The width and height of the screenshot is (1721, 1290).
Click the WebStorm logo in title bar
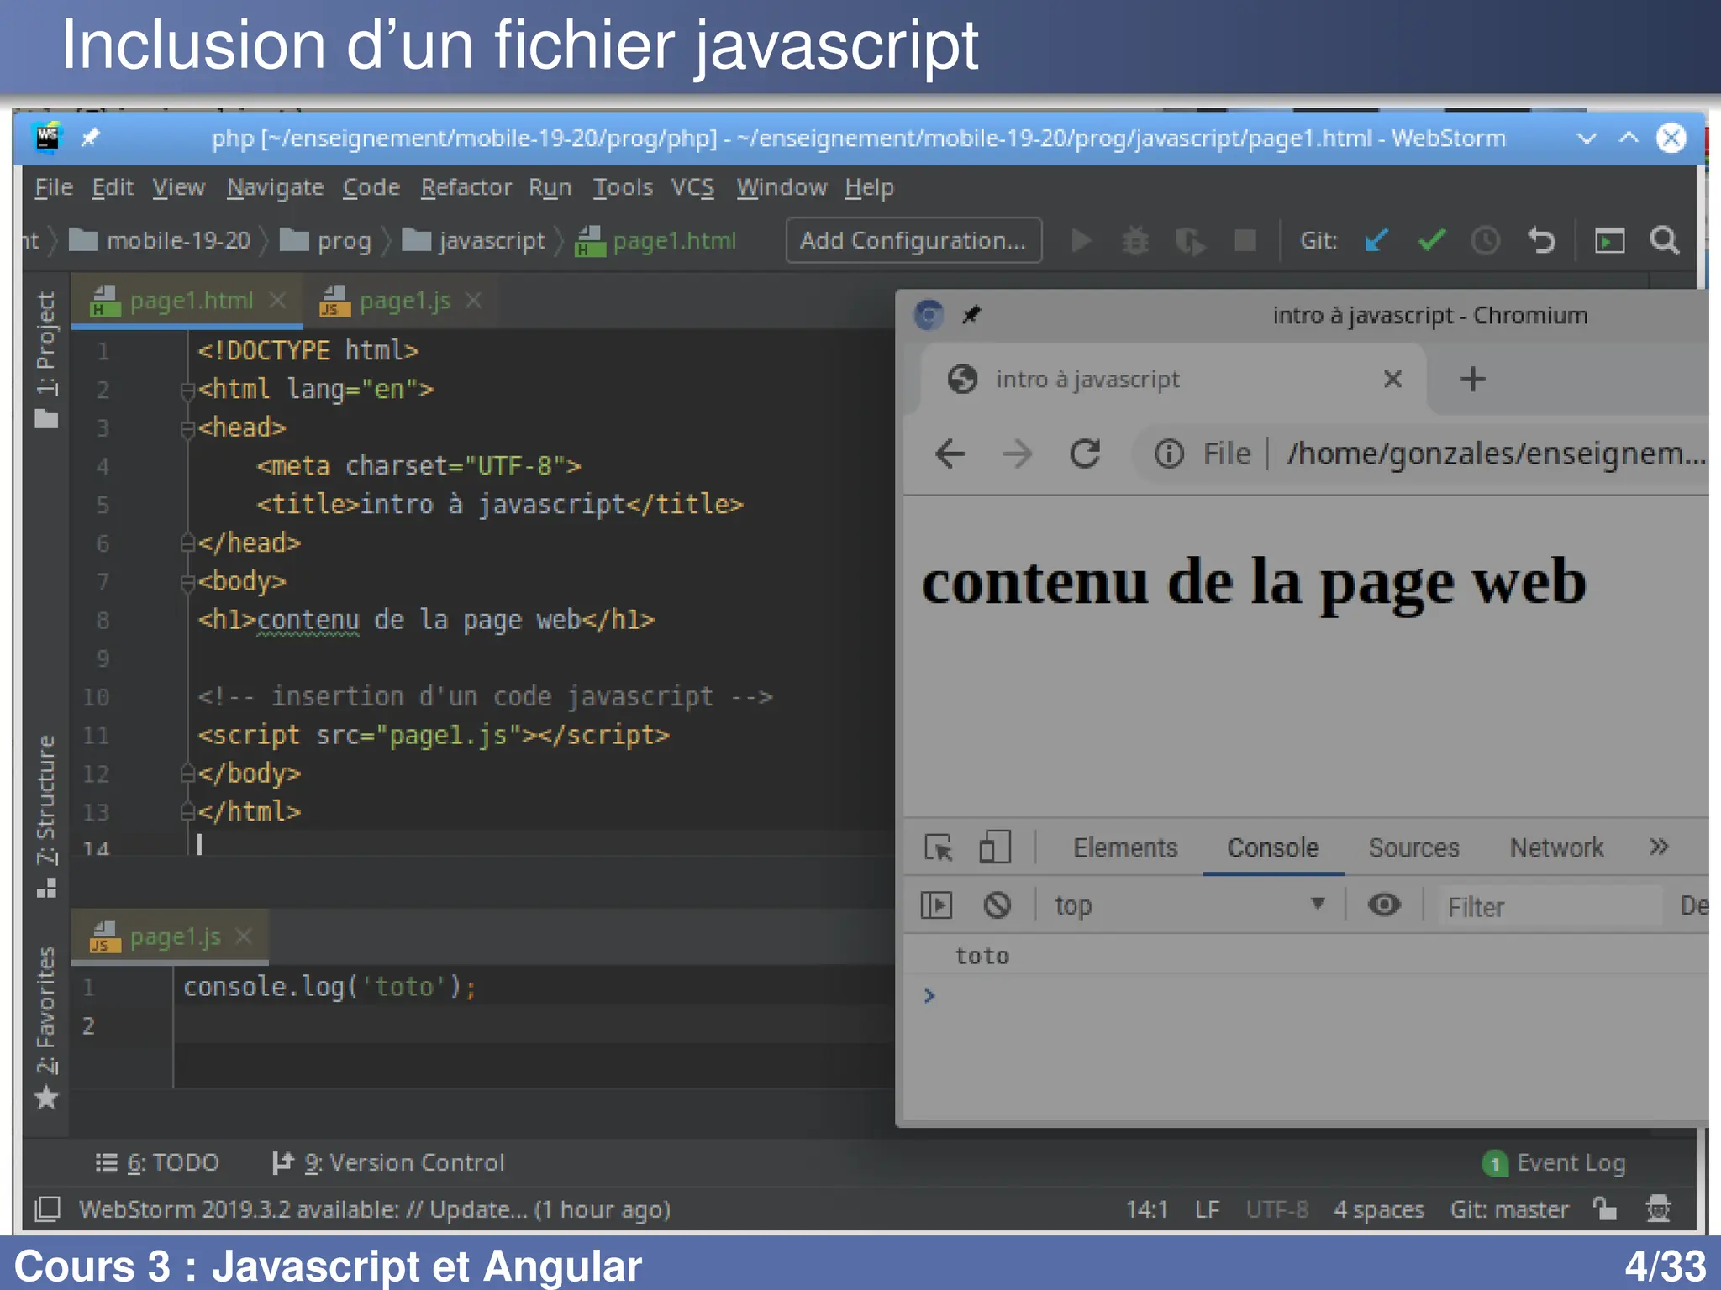point(48,138)
